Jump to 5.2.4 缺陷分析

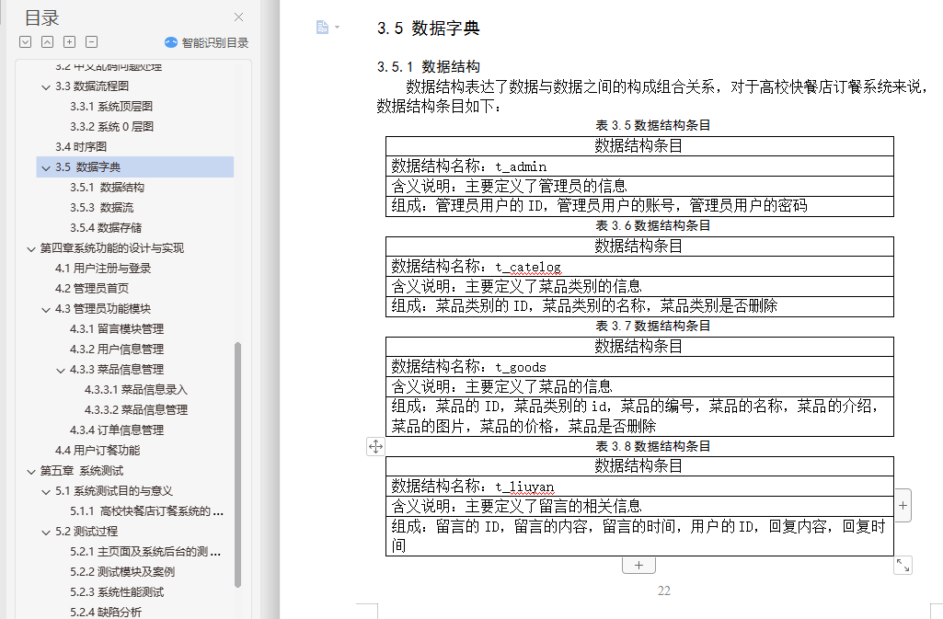(106, 613)
